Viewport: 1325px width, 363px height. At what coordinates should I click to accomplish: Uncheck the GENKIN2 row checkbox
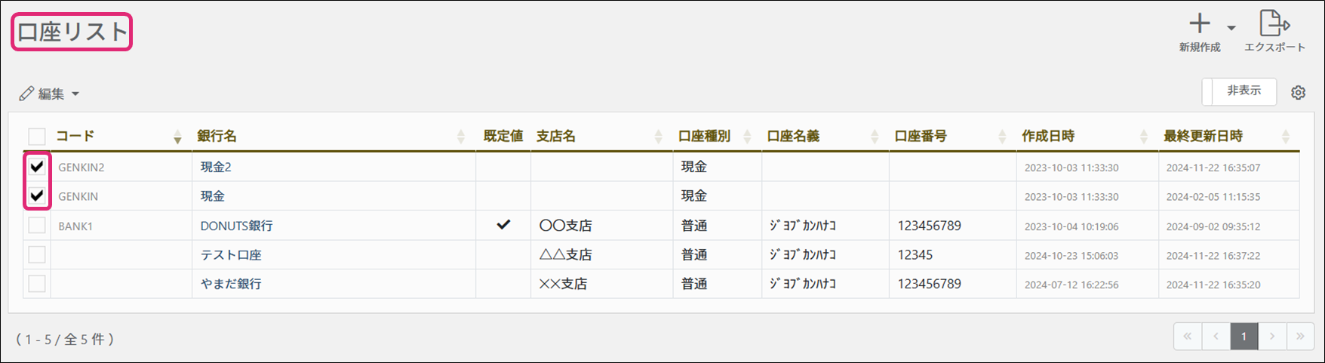[x=37, y=167]
